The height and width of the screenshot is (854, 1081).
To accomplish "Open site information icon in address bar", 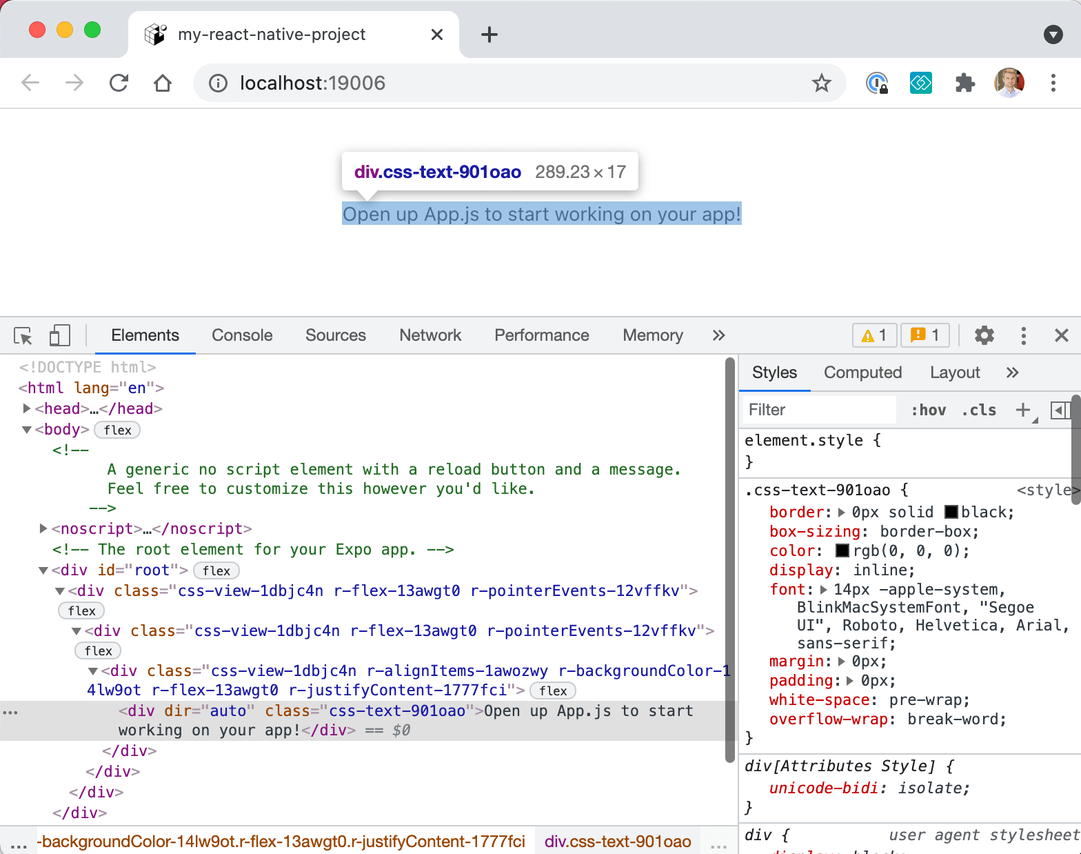I will point(218,83).
